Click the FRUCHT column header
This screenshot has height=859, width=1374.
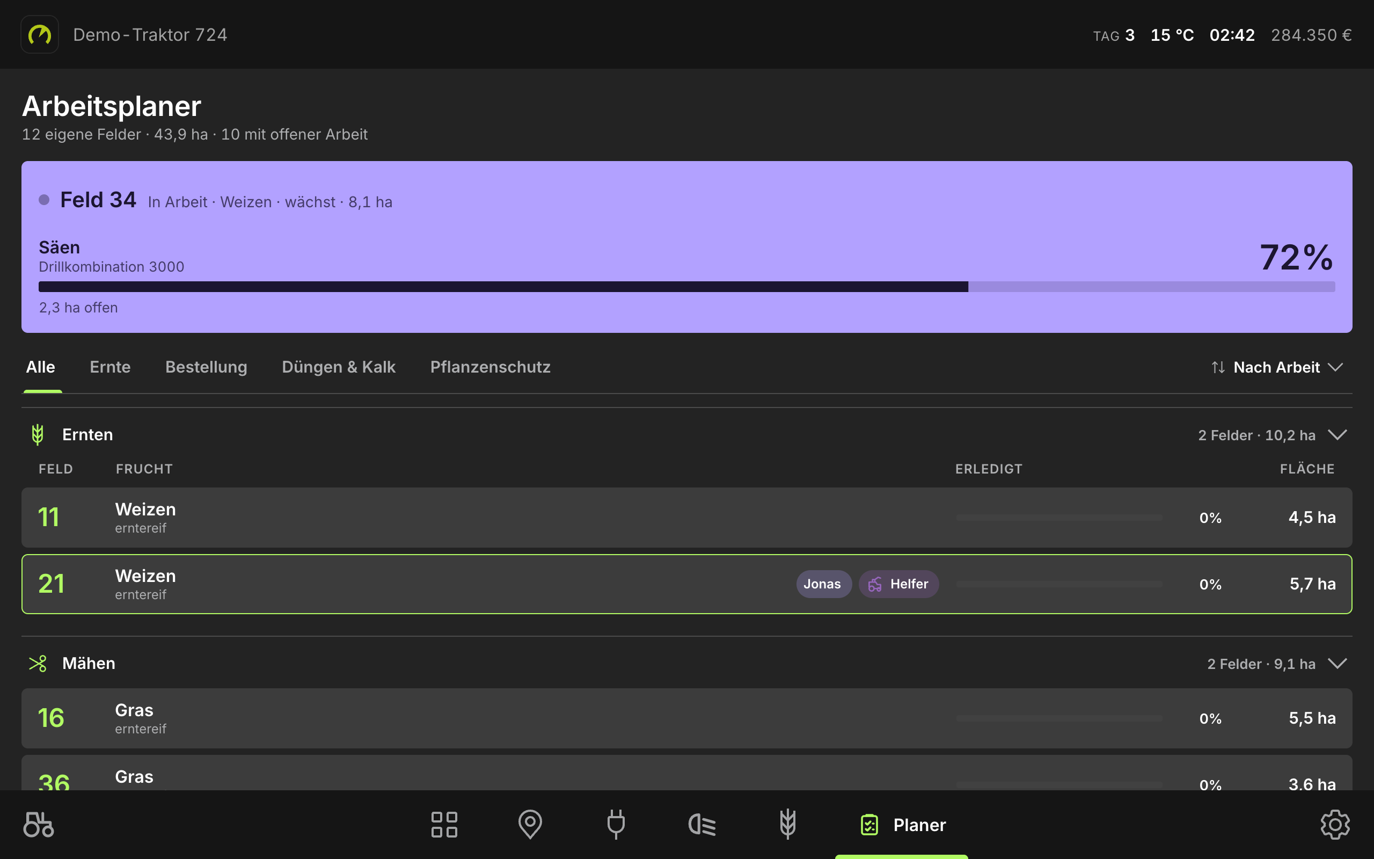click(144, 469)
